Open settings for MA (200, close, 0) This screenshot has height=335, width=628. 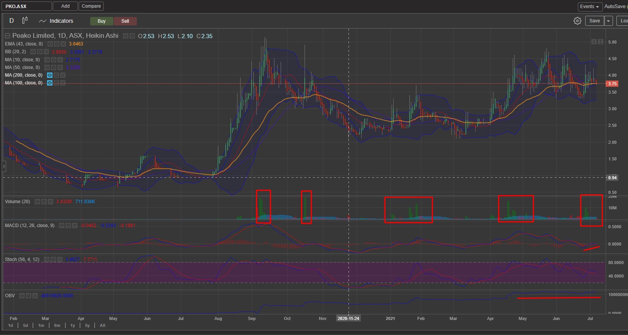(56, 75)
